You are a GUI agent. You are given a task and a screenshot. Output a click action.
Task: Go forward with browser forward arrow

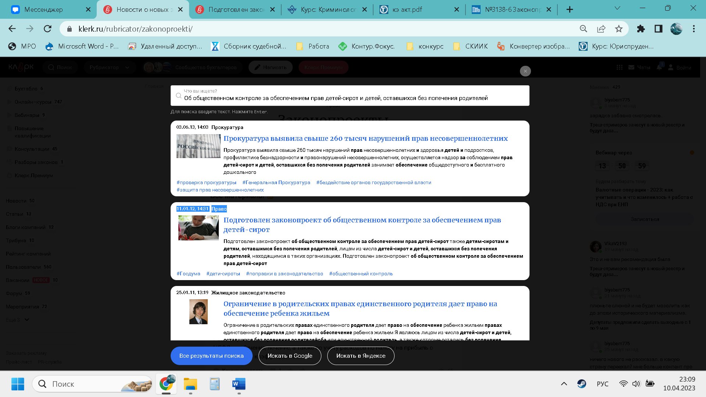tap(30, 29)
